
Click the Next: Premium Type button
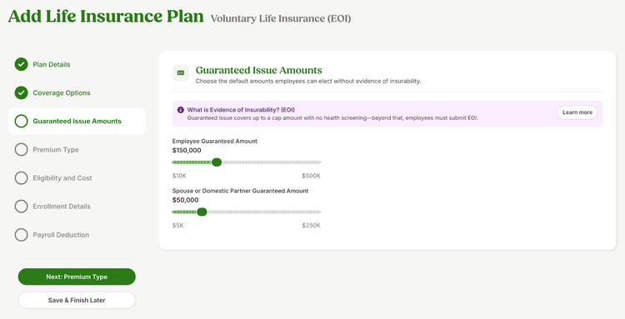click(x=77, y=277)
